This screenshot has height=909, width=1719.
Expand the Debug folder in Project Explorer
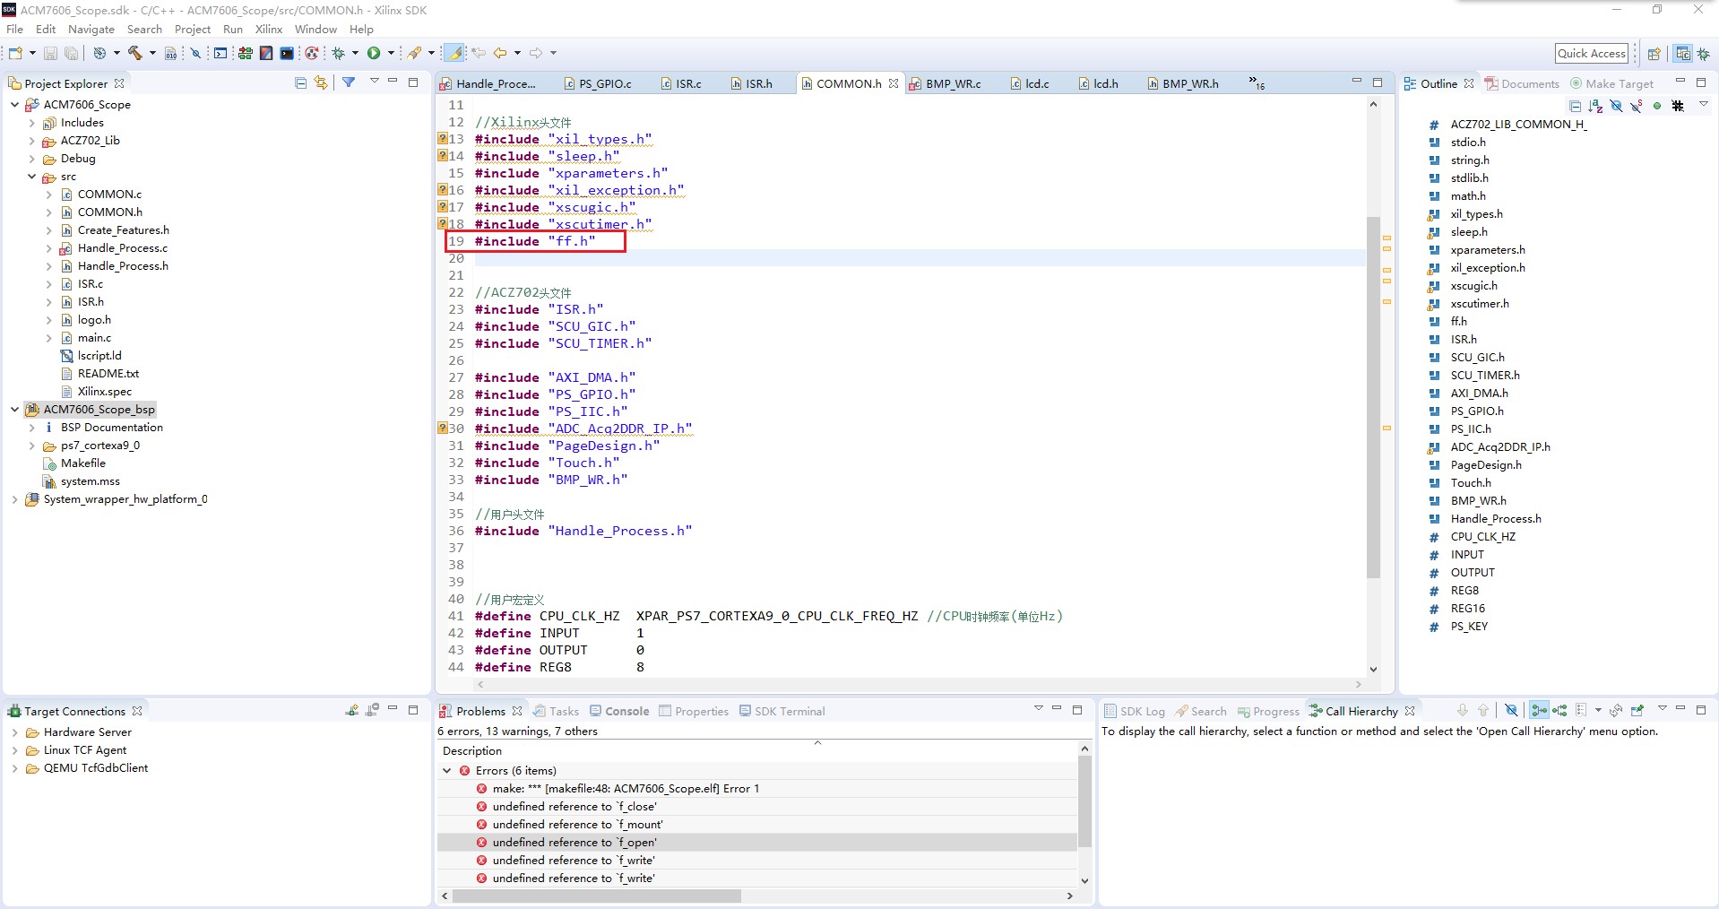pos(32,159)
